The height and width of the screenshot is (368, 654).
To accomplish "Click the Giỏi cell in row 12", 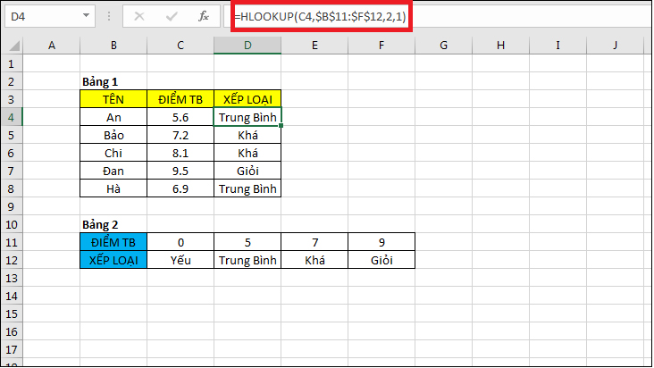I will point(381,260).
